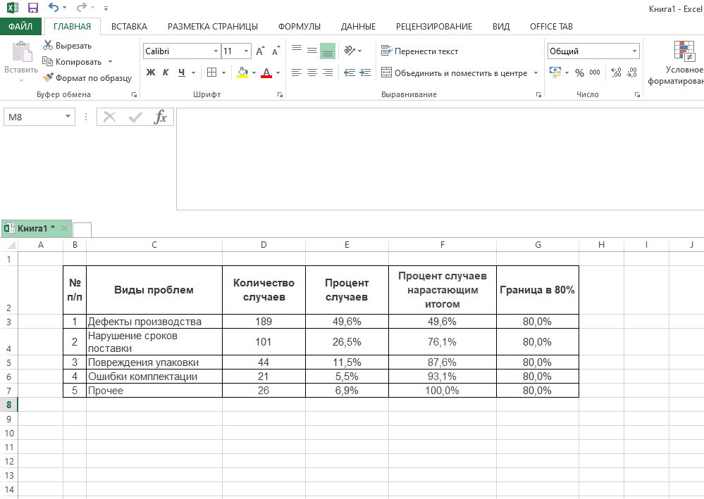704x499 pixels.
Task: Close the Книга1 document tab
Action: 64,228
